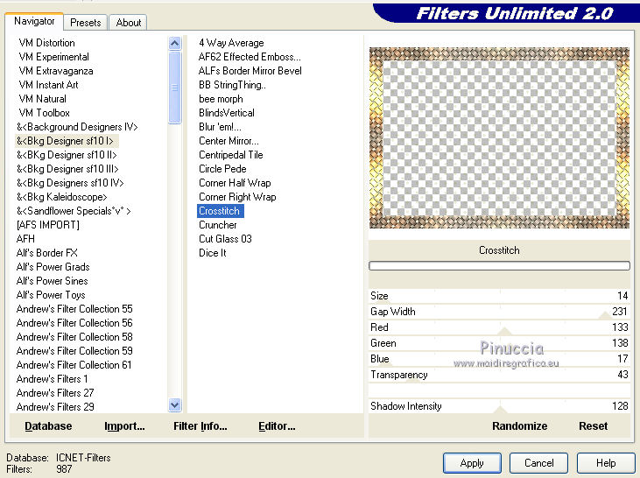Select Andrew's Filter Collection 56

pyautogui.click(x=74, y=323)
